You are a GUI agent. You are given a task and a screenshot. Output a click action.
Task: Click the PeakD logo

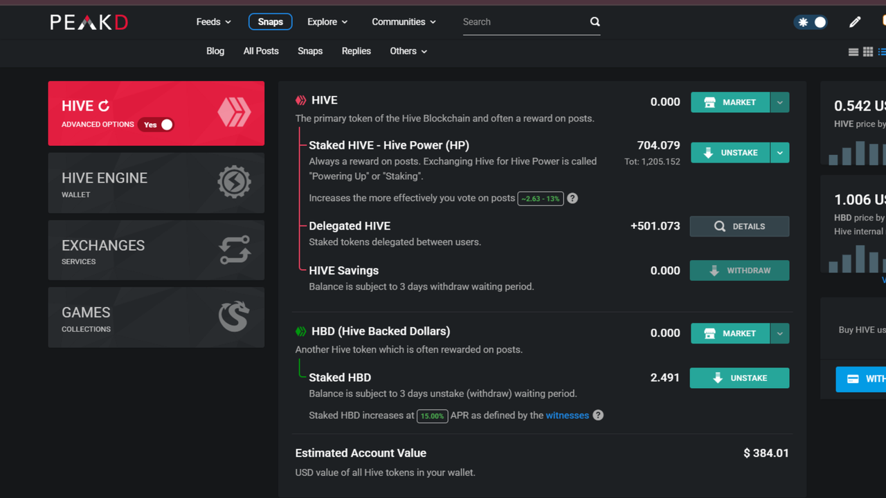point(89,22)
